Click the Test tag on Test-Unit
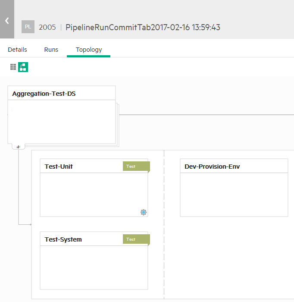 point(135,167)
